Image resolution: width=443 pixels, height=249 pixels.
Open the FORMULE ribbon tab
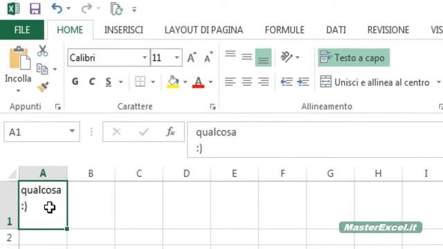[284, 30]
